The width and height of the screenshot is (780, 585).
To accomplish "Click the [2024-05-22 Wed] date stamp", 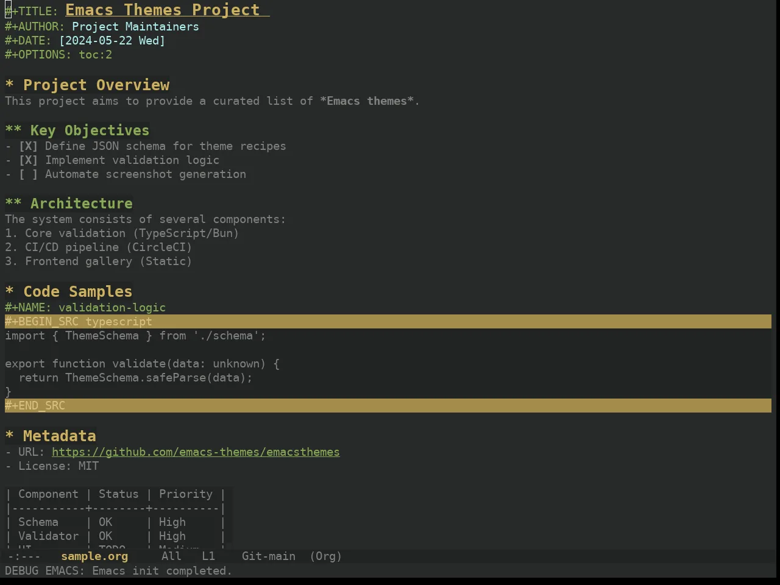I will [112, 41].
